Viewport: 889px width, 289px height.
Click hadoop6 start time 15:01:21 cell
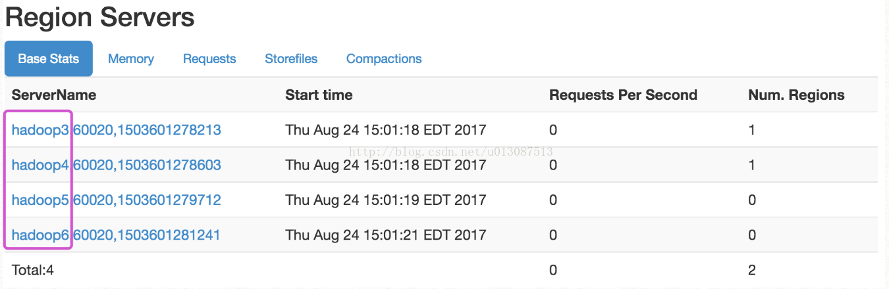point(385,234)
